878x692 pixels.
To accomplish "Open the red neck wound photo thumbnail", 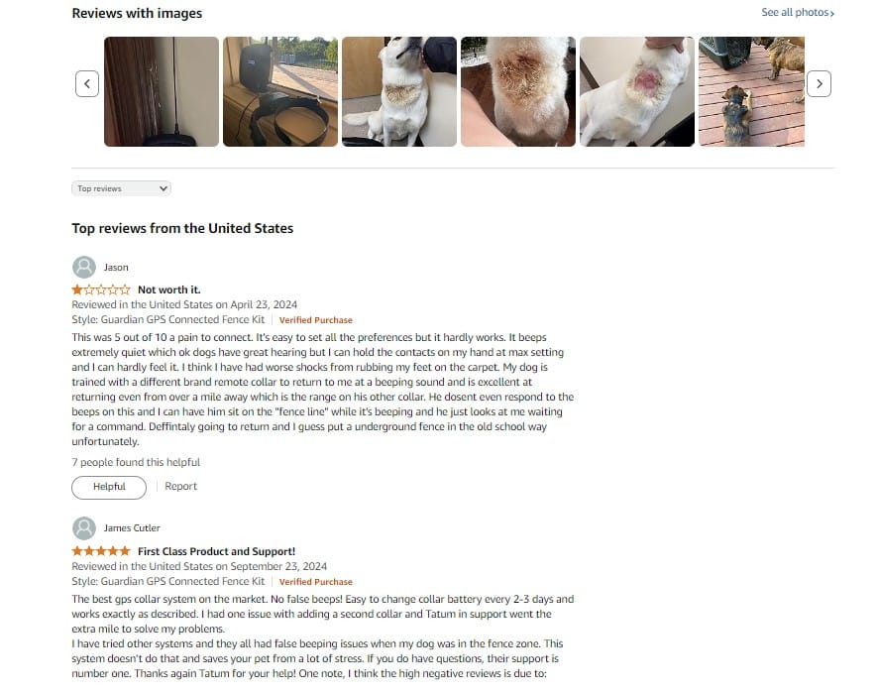I will 637,91.
